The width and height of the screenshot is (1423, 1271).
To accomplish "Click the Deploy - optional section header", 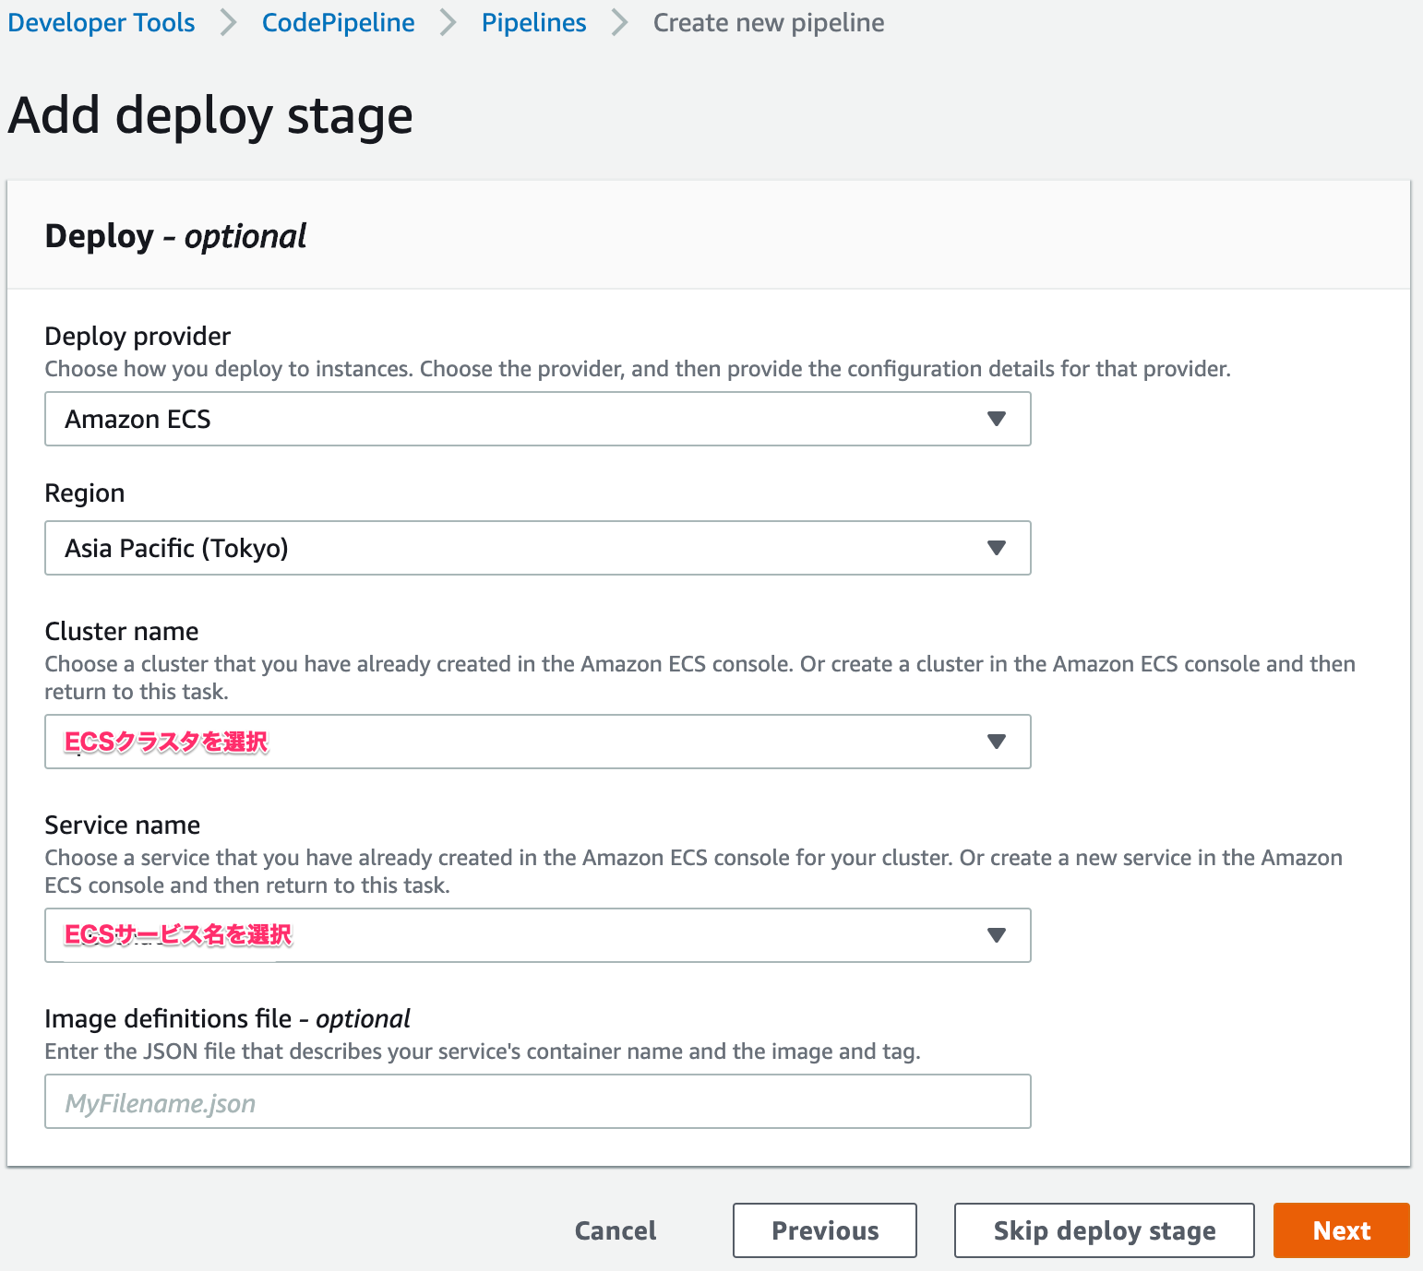I will [175, 236].
